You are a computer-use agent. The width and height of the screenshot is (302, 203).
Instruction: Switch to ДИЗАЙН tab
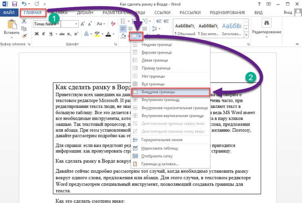[85, 13]
